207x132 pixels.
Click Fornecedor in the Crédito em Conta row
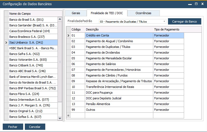point(169,35)
